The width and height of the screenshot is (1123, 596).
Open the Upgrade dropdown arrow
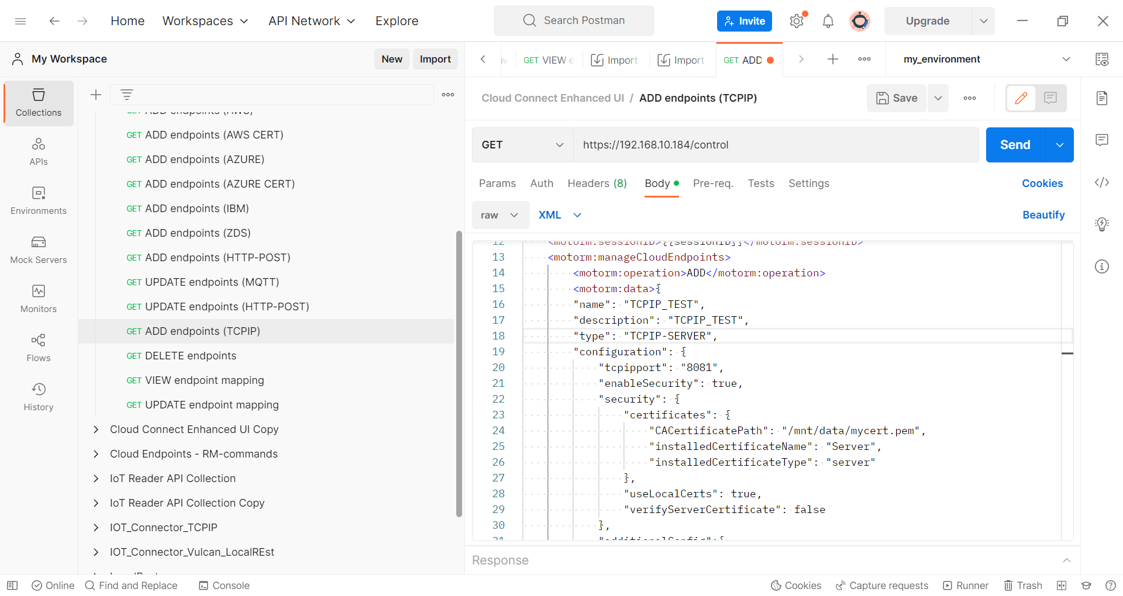(983, 21)
